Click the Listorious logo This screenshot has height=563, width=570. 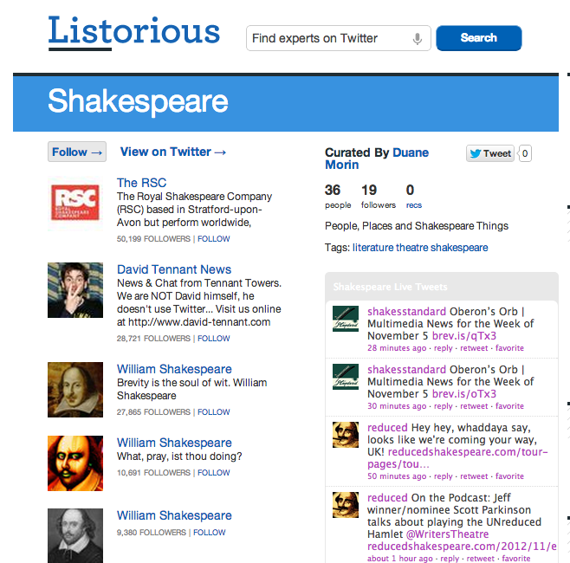click(x=134, y=33)
